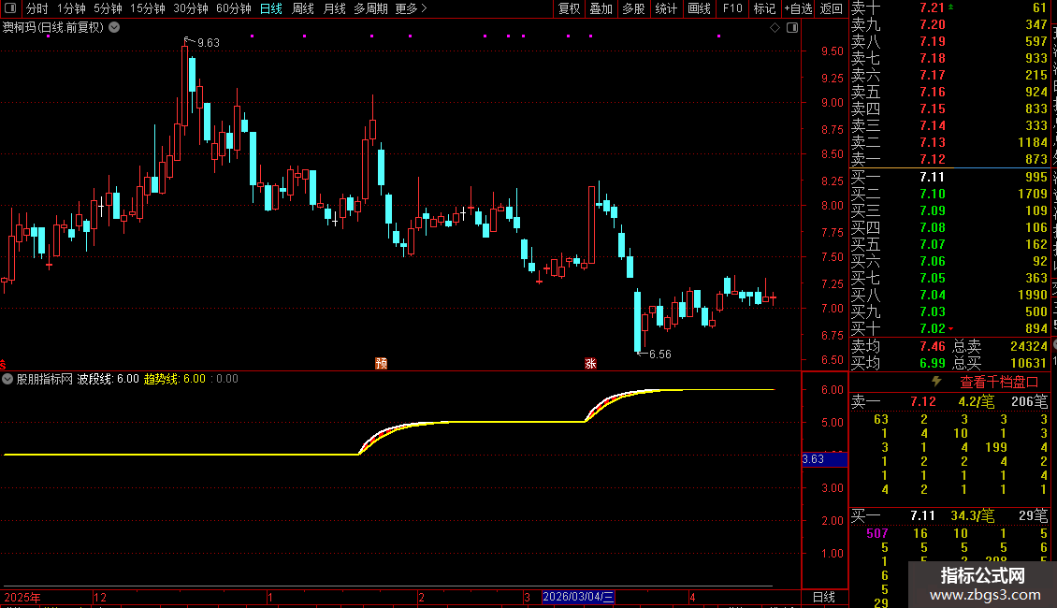
Task: Open the 画线 drawing tools
Action: (x=699, y=8)
